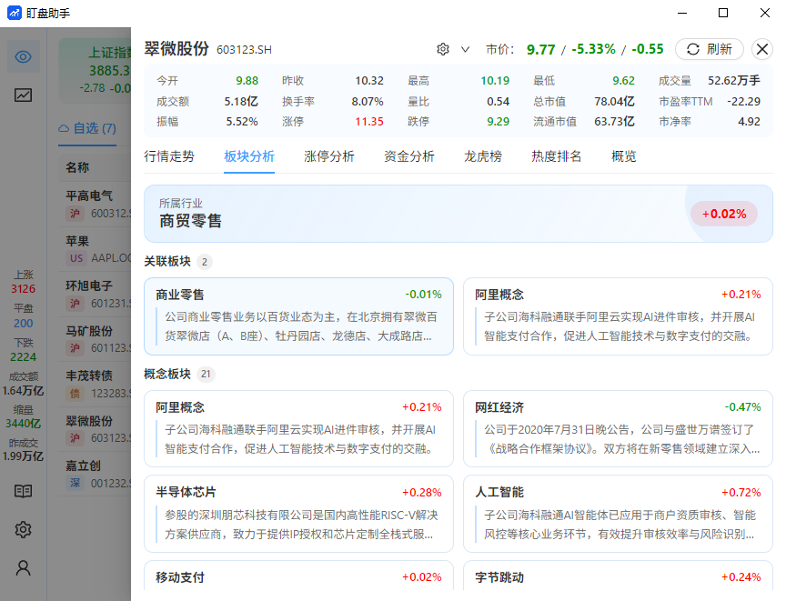Open the 阿里概念 card under 关联板块

tap(618, 316)
